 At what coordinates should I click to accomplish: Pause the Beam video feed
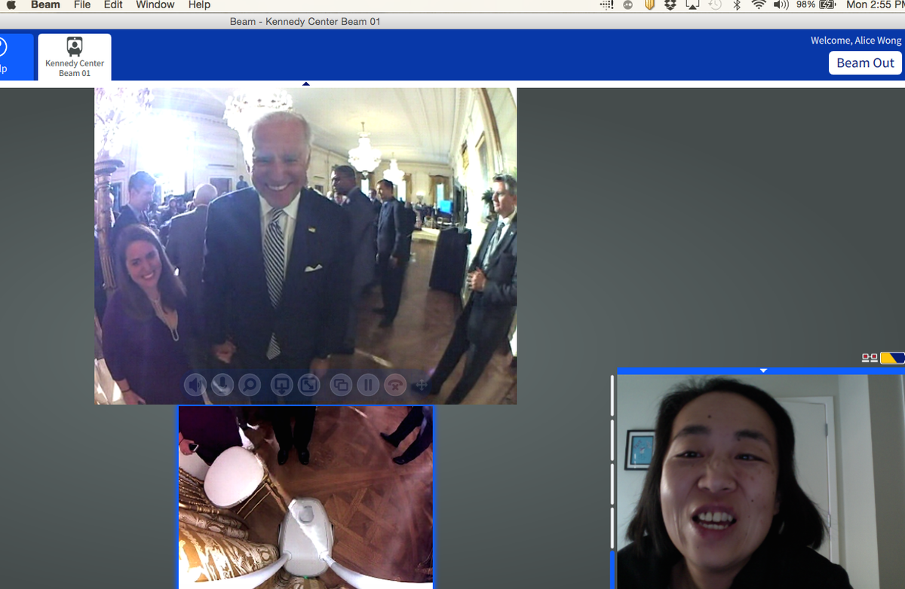[367, 385]
